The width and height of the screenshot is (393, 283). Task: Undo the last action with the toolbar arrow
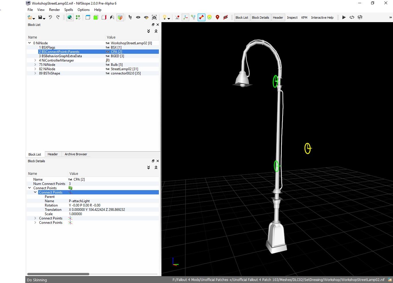(50, 17)
